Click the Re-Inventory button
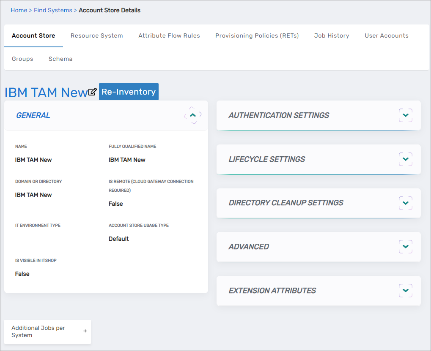The width and height of the screenshot is (431, 351). coord(129,92)
